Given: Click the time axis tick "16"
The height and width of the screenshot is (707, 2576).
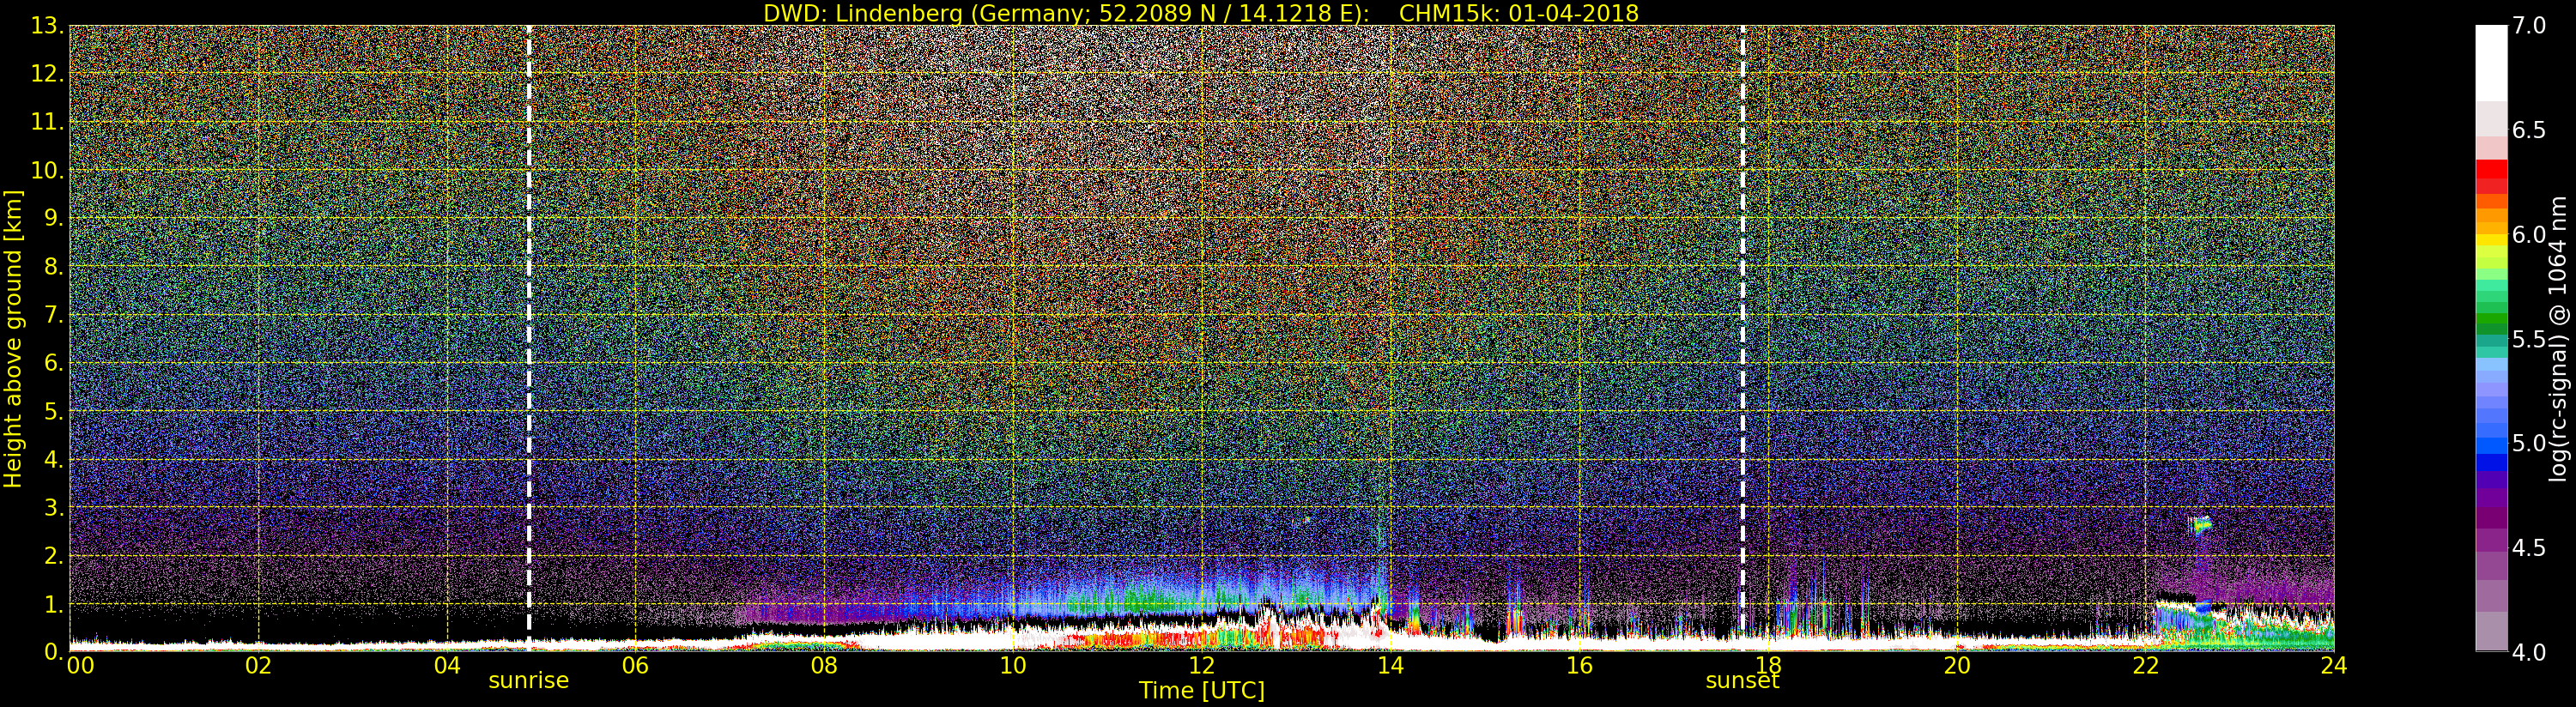Looking at the screenshot, I should (1579, 666).
